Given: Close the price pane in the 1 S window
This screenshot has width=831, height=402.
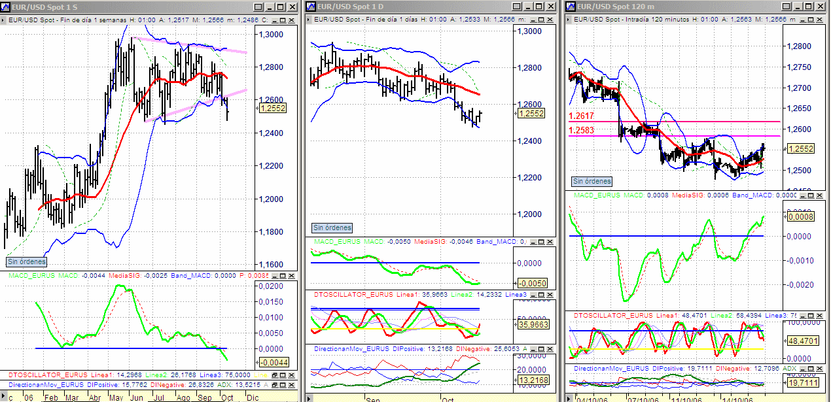Looking at the screenshot, I should tap(291, 20).
